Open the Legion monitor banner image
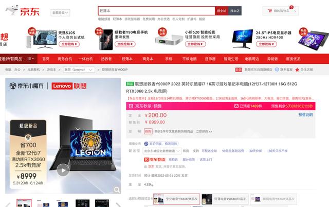Screen dimensions: 329x207 [x=243, y=39]
